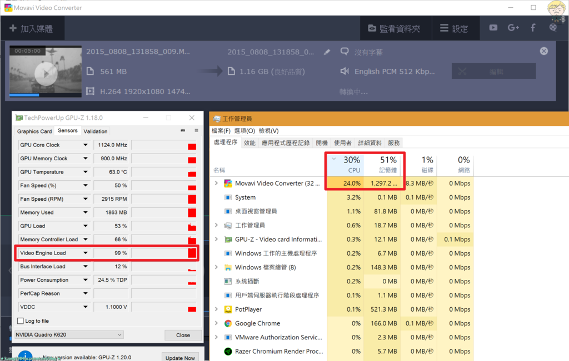The height and width of the screenshot is (361, 569).
Task: Click the PotPlayer process icon
Action: (228, 309)
